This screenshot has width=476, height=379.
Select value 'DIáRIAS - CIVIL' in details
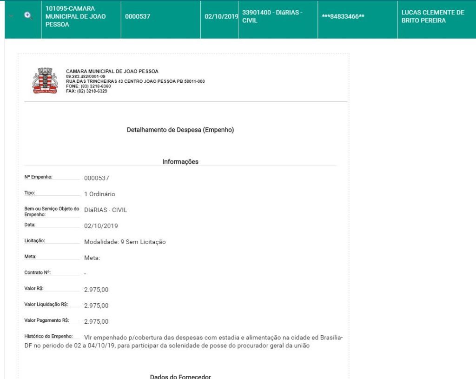[106, 210]
